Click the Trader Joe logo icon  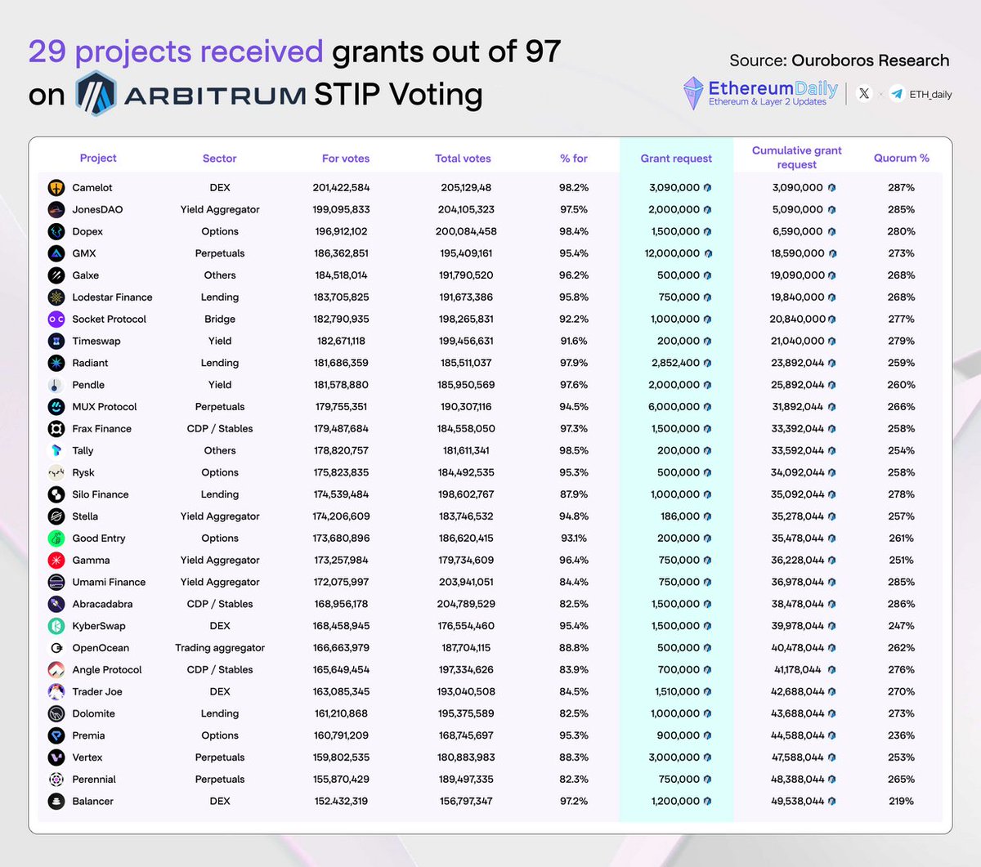56,692
